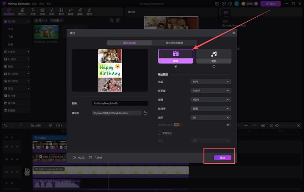Switch to the export to local (匯出至本機) tab

(129, 43)
